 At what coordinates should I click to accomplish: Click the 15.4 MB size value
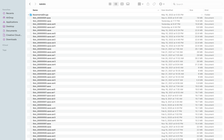click(199, 124)
